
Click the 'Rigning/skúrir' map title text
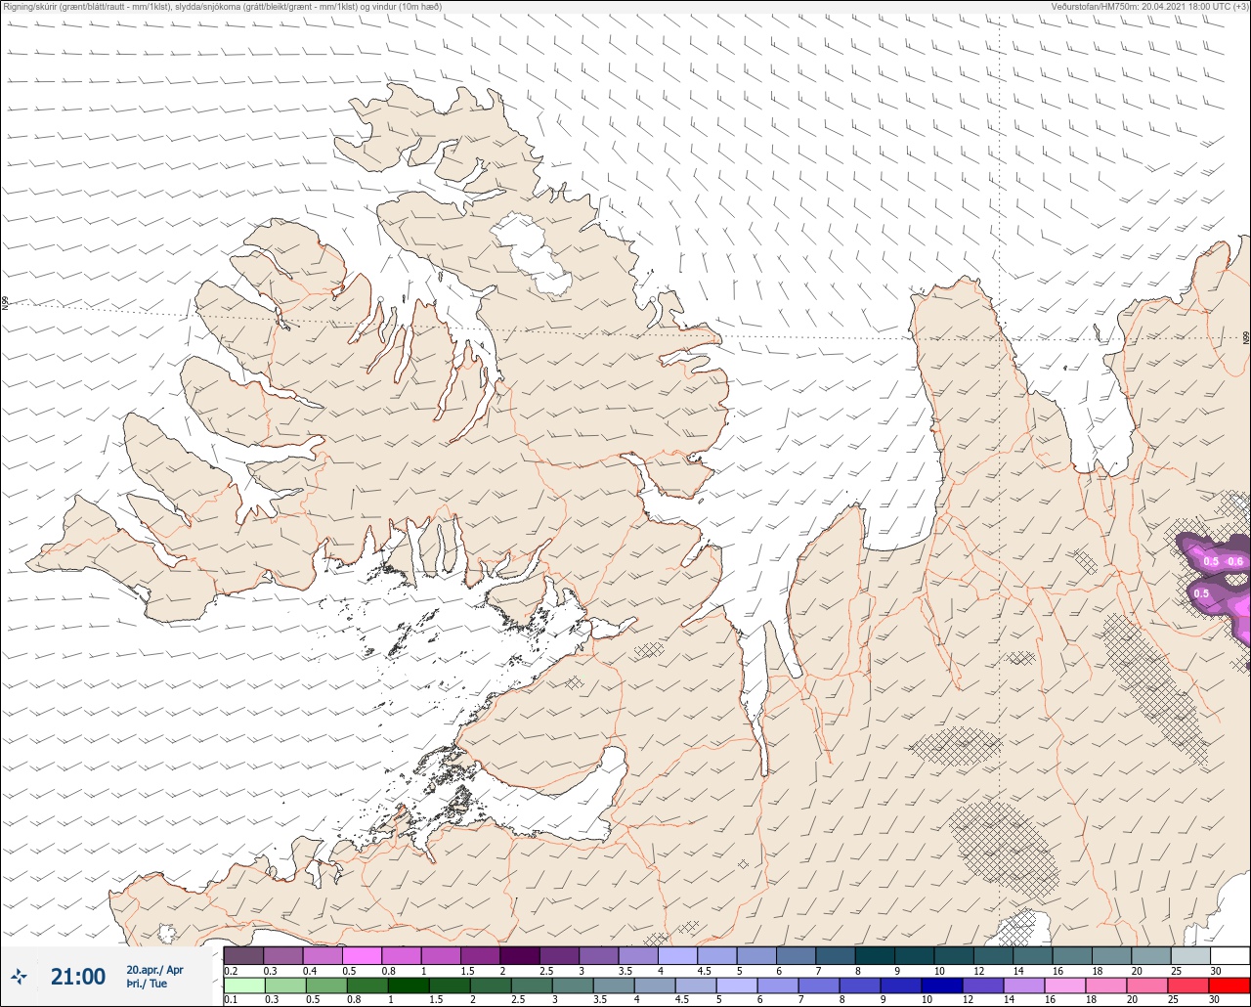coord(223,7)
